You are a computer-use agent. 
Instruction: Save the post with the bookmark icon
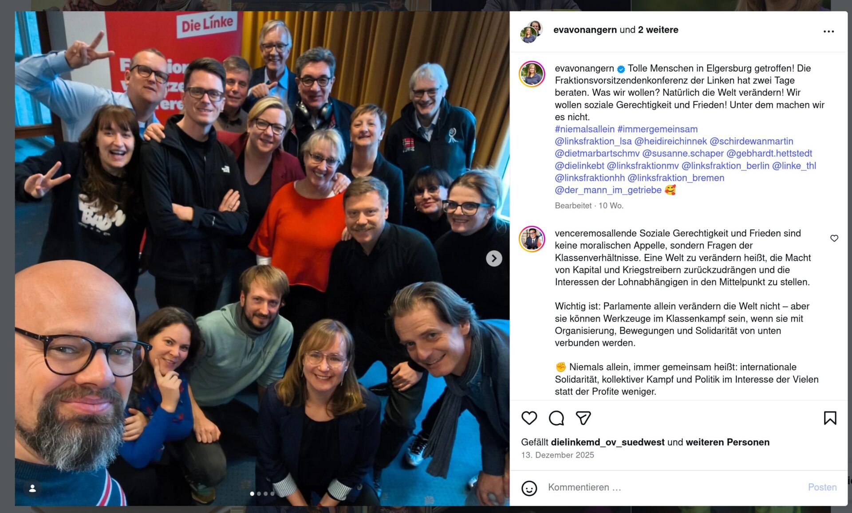(x=830, y=418)
